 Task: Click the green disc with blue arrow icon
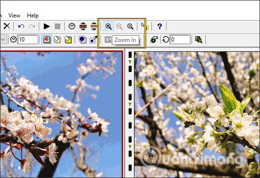(154, 40)
